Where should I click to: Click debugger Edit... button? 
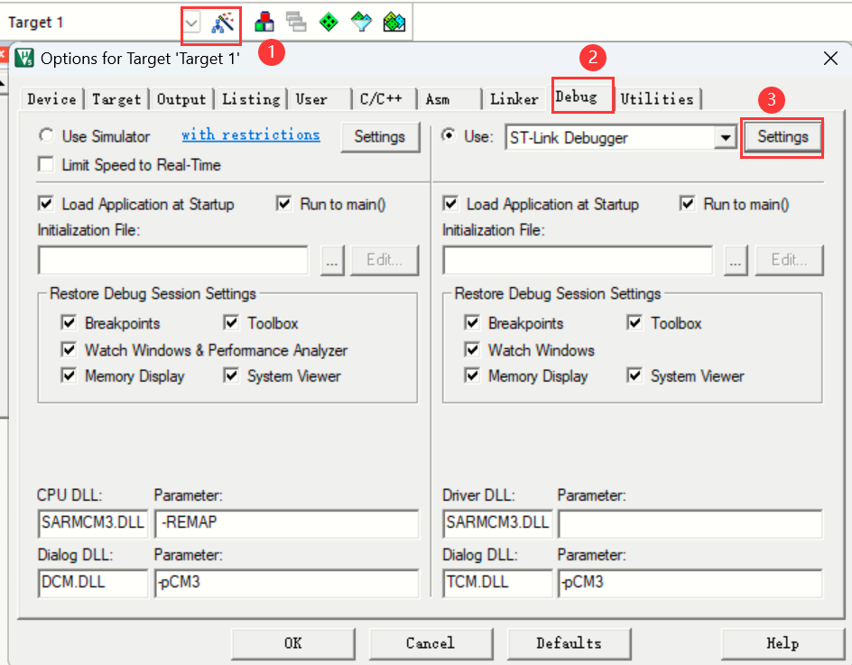click(789, 260)
